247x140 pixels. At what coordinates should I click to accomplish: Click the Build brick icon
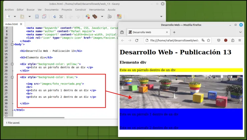tap(95, 17)
